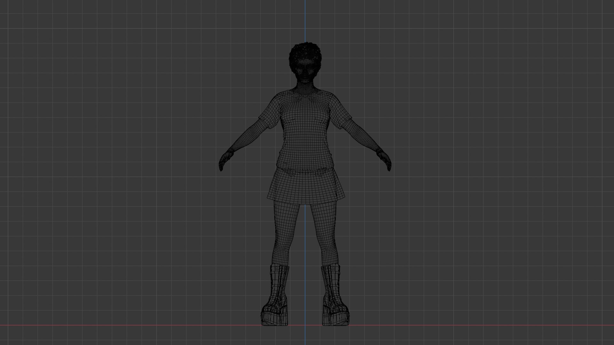Click the character's face wireframe
Image resolution: width=614 pixels, height=345 pixels.
tap(305, 71)
